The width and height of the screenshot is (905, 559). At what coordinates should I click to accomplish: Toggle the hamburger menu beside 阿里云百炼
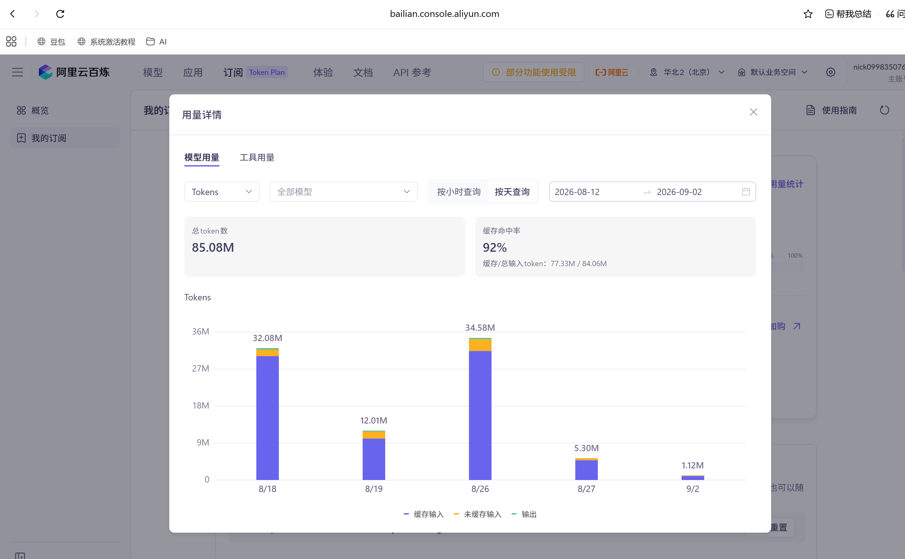pos(17,72)
